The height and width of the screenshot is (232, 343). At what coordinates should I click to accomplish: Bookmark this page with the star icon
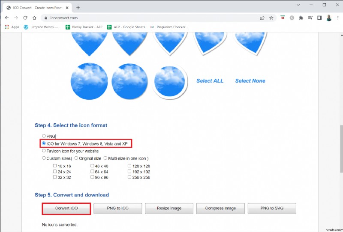[x=271, y=18]
